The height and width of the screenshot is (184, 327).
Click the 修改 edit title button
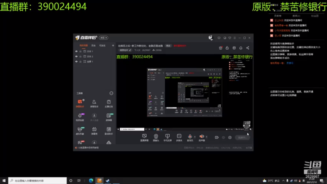(x=168, y=46)
